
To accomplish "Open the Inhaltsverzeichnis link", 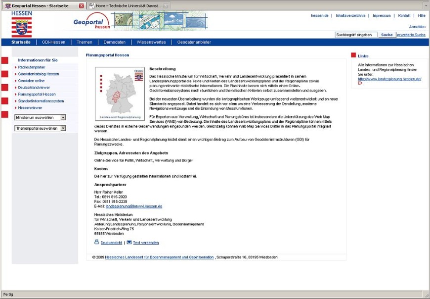I will coord(350,16).
